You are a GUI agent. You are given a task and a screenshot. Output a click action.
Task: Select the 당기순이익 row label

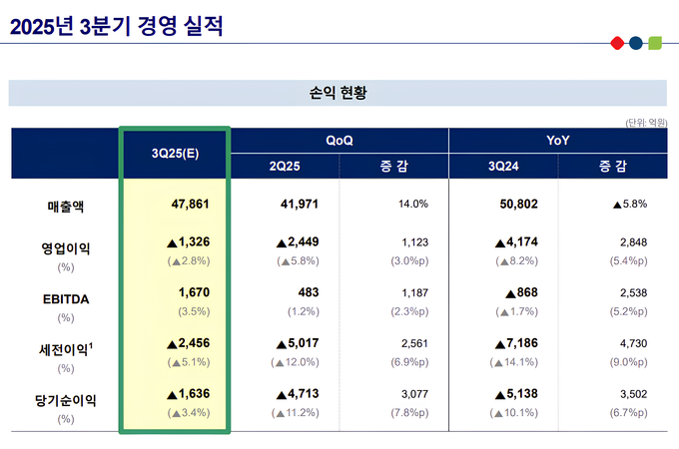point(66,399)
